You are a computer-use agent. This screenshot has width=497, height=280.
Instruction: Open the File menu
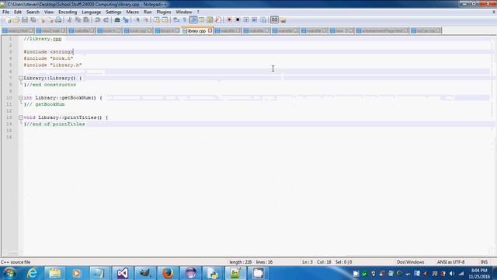point(5,12)
